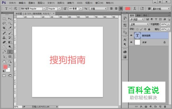Select the Crop tool

(4, 28)
